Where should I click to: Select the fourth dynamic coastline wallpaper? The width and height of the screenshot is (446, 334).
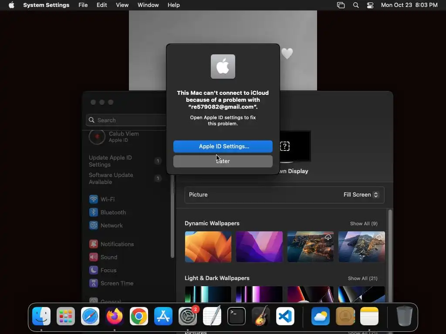pos(362,247)
